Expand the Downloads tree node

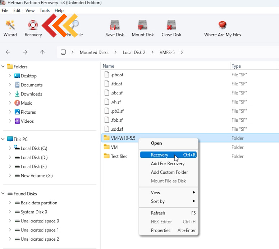(x=10, y=94)
